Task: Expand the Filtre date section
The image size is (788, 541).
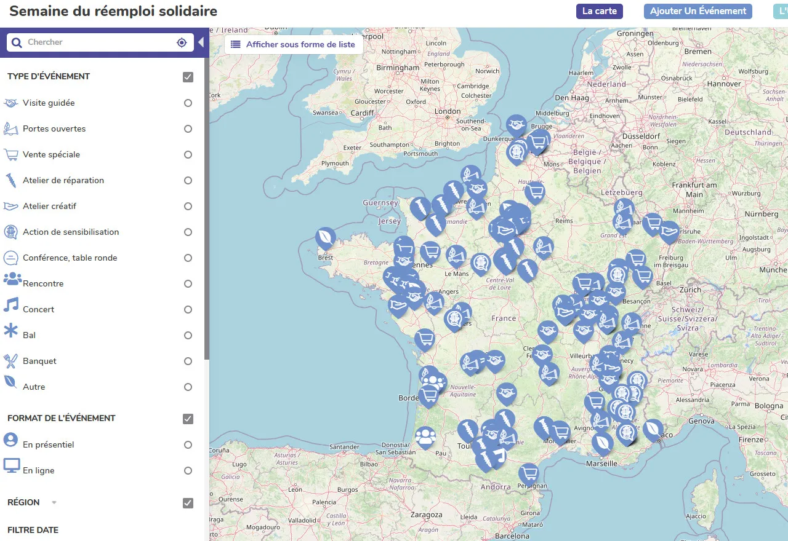Action: click(x=33, y=530)
